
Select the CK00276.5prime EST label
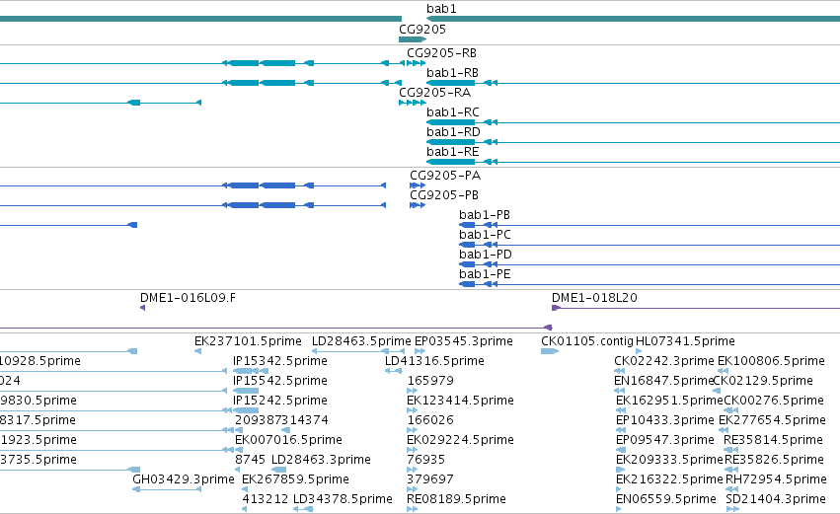click(x=774, y=401)
